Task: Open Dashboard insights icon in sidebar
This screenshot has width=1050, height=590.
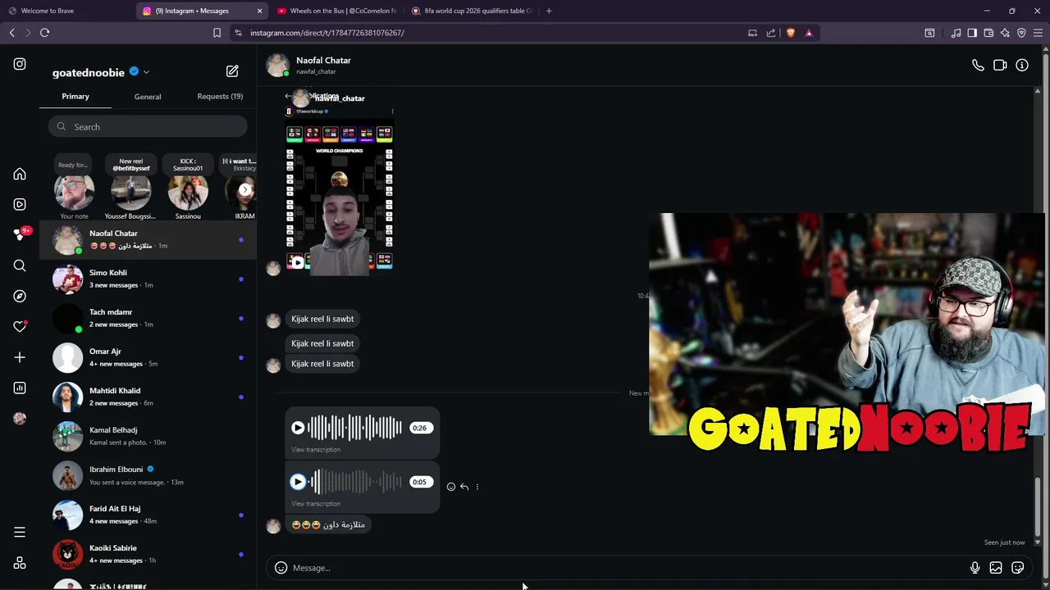Action: coord(20,388)
